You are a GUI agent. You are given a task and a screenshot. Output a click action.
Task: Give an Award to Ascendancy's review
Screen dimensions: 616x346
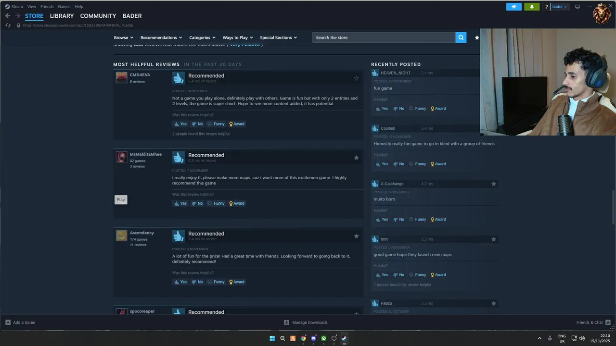point(237,282)
